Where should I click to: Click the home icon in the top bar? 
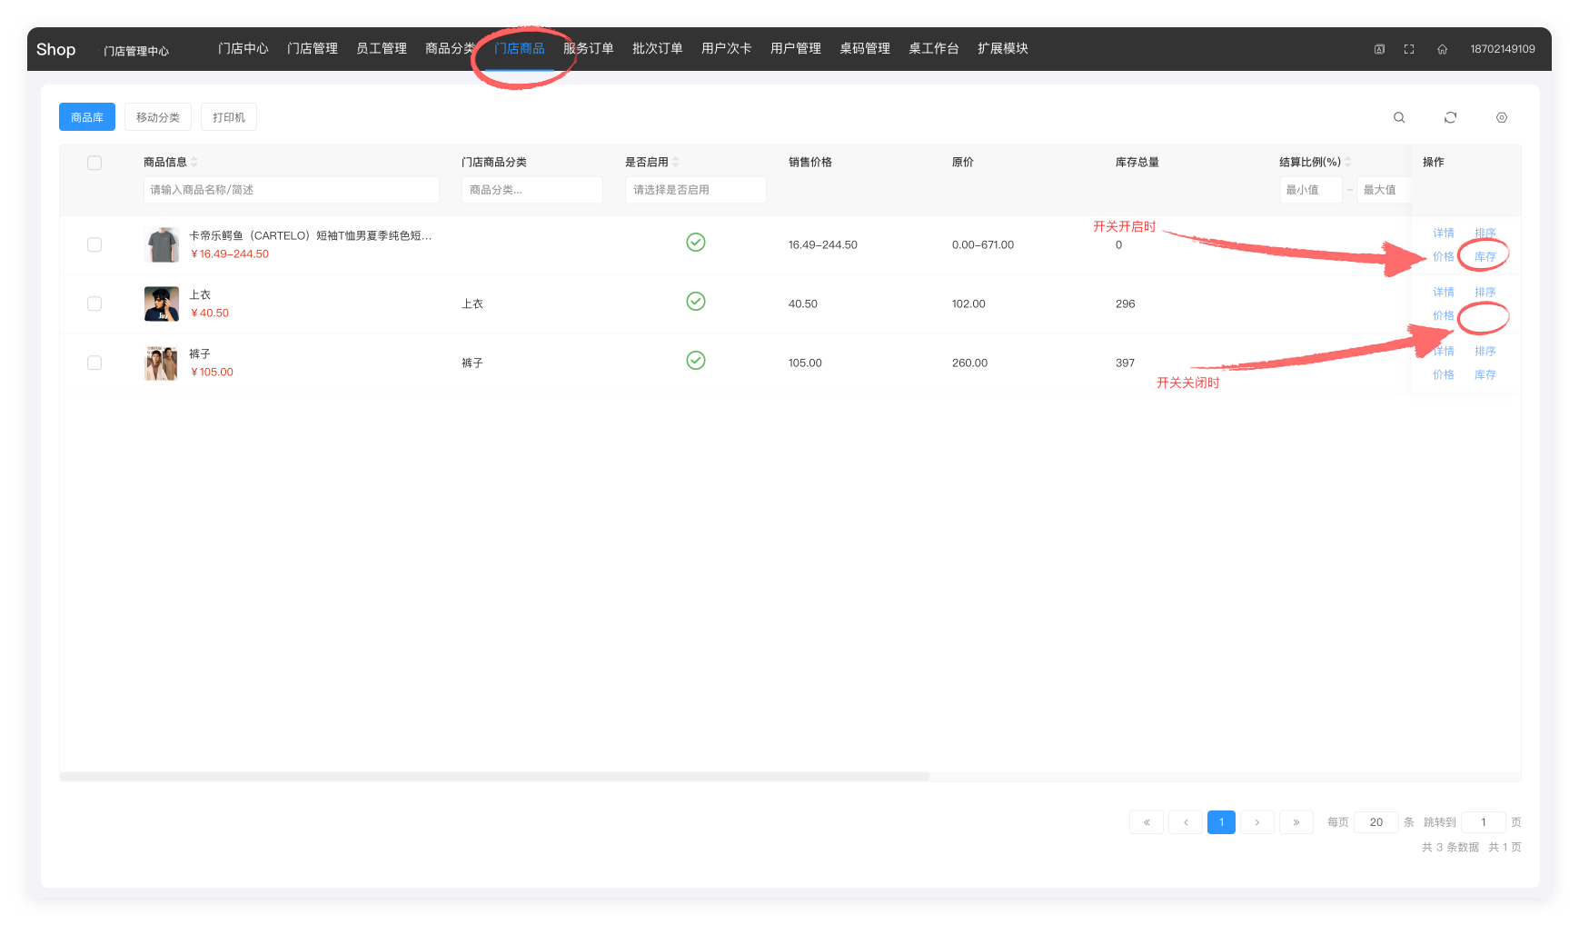(1442, 49)
